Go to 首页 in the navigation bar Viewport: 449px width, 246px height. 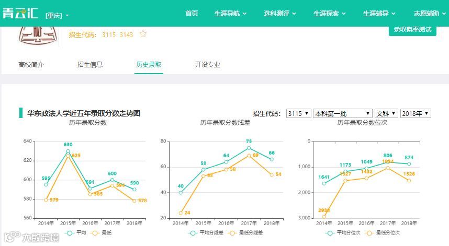point(192,14)
